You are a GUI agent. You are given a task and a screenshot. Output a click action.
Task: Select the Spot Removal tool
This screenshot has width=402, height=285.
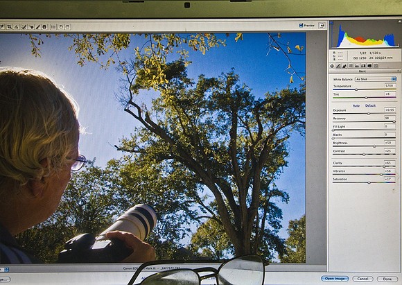(24, 26)
